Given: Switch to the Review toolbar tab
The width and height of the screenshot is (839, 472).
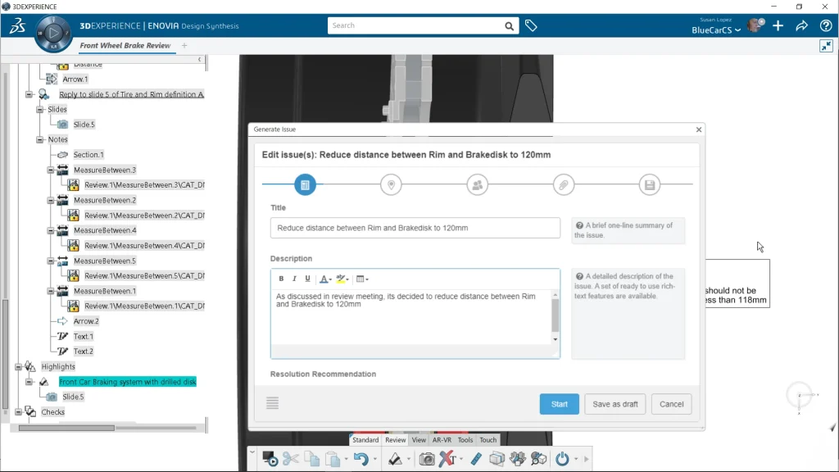Looking at the screenshot, I should (396, 440).
